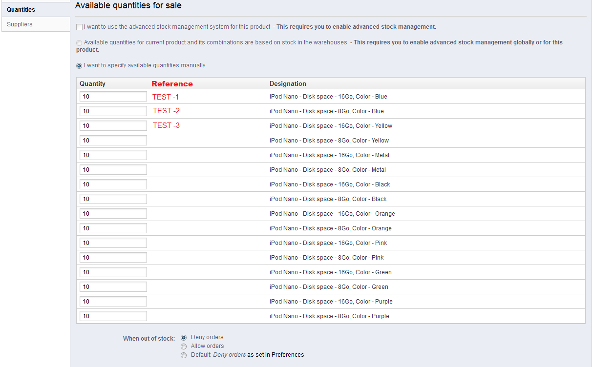Edit quantity for 8Go Yellow iPod Nano
Image resolution: width=593 pixels, height=367 pixels.
(x=113, y=141)
